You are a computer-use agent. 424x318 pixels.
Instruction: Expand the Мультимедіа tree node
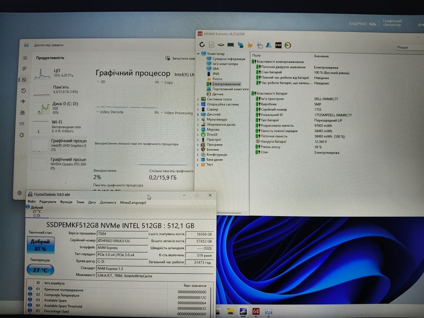click(x=198, y=119)
